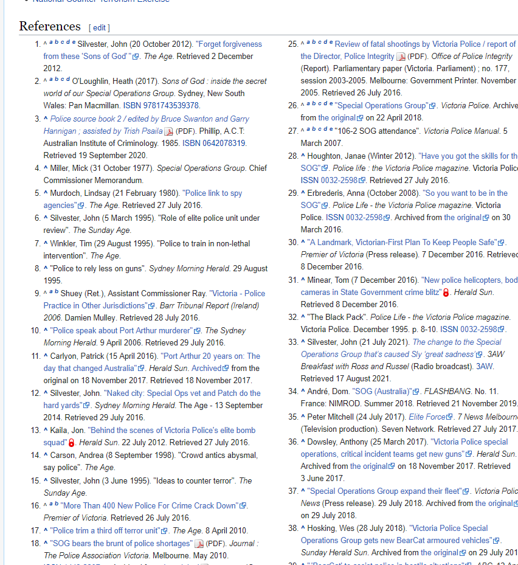Click backlink "a" of reference 1
Image resolution: width=518 pixels, height=565 pixels.
(x=51, y=42)
